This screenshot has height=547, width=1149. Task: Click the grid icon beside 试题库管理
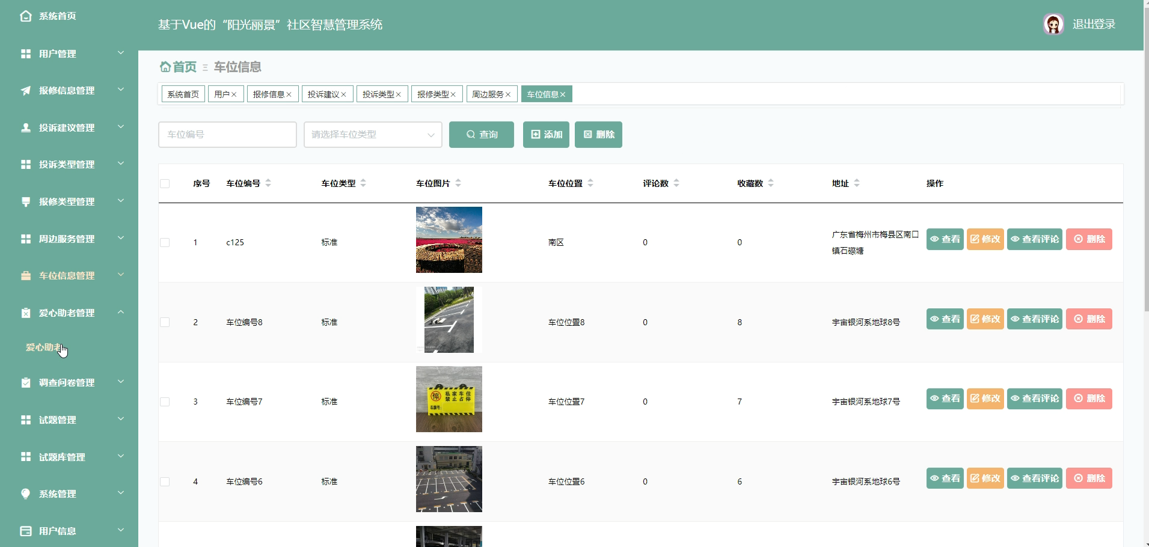[26, 457]
